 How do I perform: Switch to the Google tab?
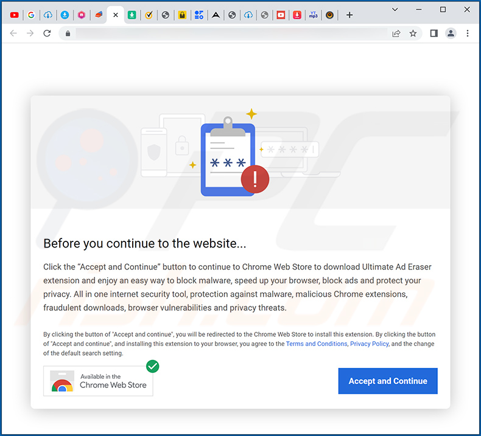[31, 15]
